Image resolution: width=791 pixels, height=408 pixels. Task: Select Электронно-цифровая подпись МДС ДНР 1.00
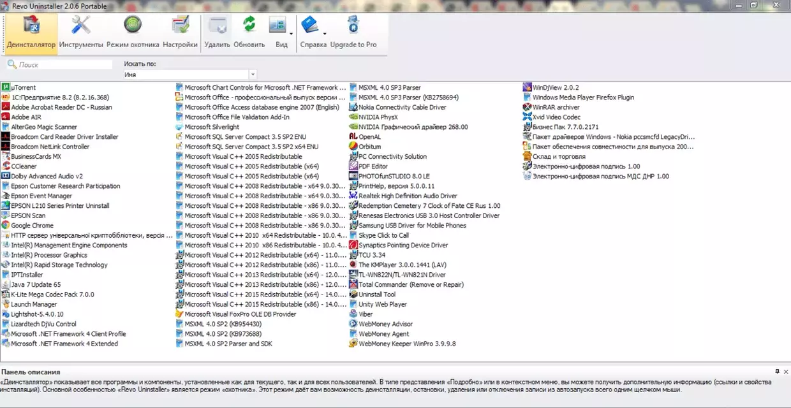tap(596, 176)
